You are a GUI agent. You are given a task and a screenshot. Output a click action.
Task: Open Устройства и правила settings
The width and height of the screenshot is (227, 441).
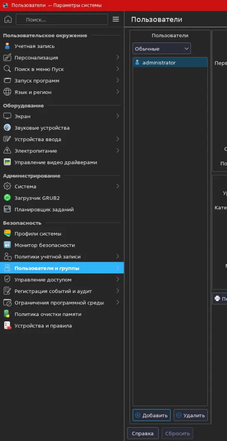62,326
